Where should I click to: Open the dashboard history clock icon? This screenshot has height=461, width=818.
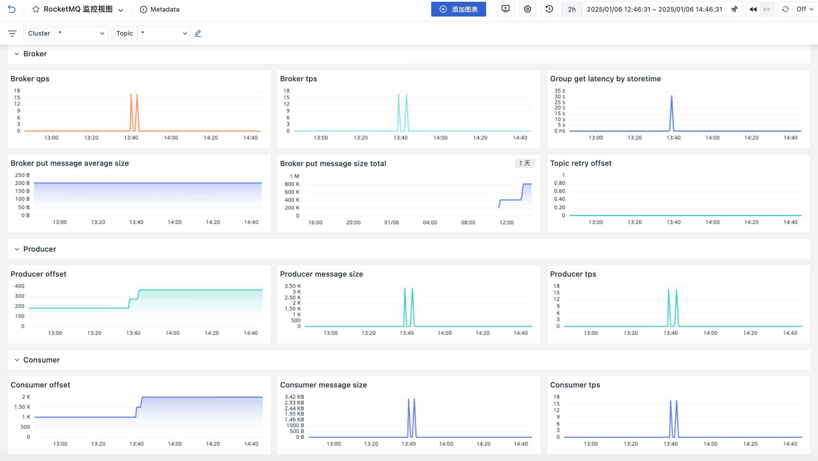click(549, 9)
